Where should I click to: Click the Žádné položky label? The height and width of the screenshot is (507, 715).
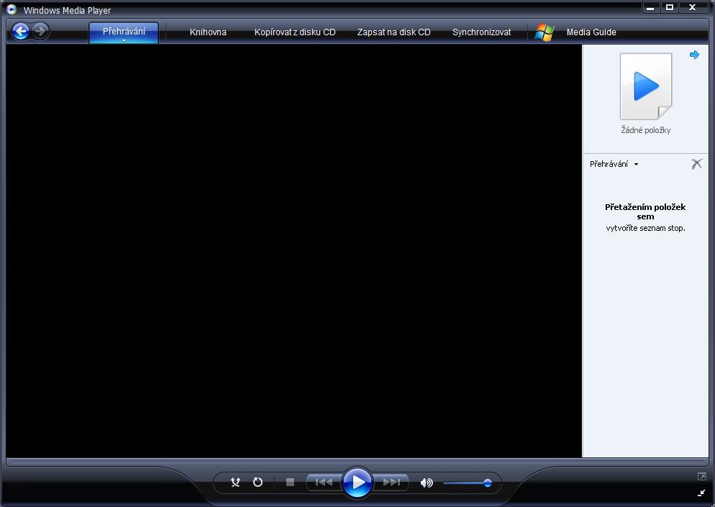(x=645, y=130)
